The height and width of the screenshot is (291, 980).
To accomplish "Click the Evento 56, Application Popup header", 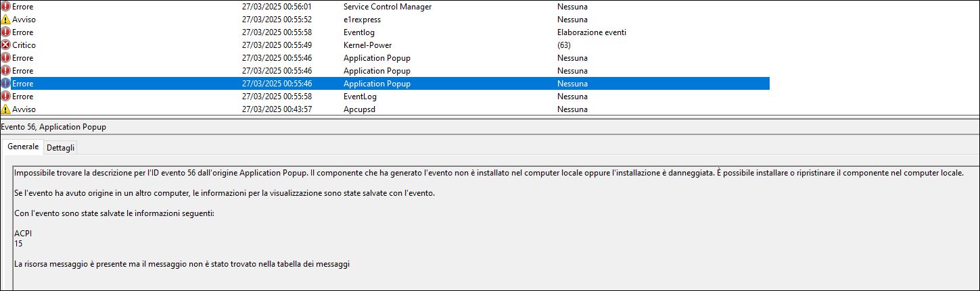I will coord(53,127).
